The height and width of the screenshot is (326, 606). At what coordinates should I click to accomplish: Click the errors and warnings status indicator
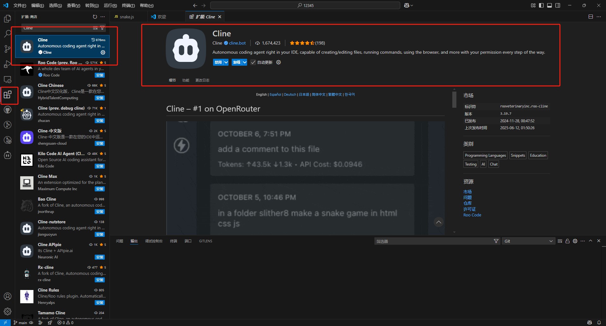point(66,323)
